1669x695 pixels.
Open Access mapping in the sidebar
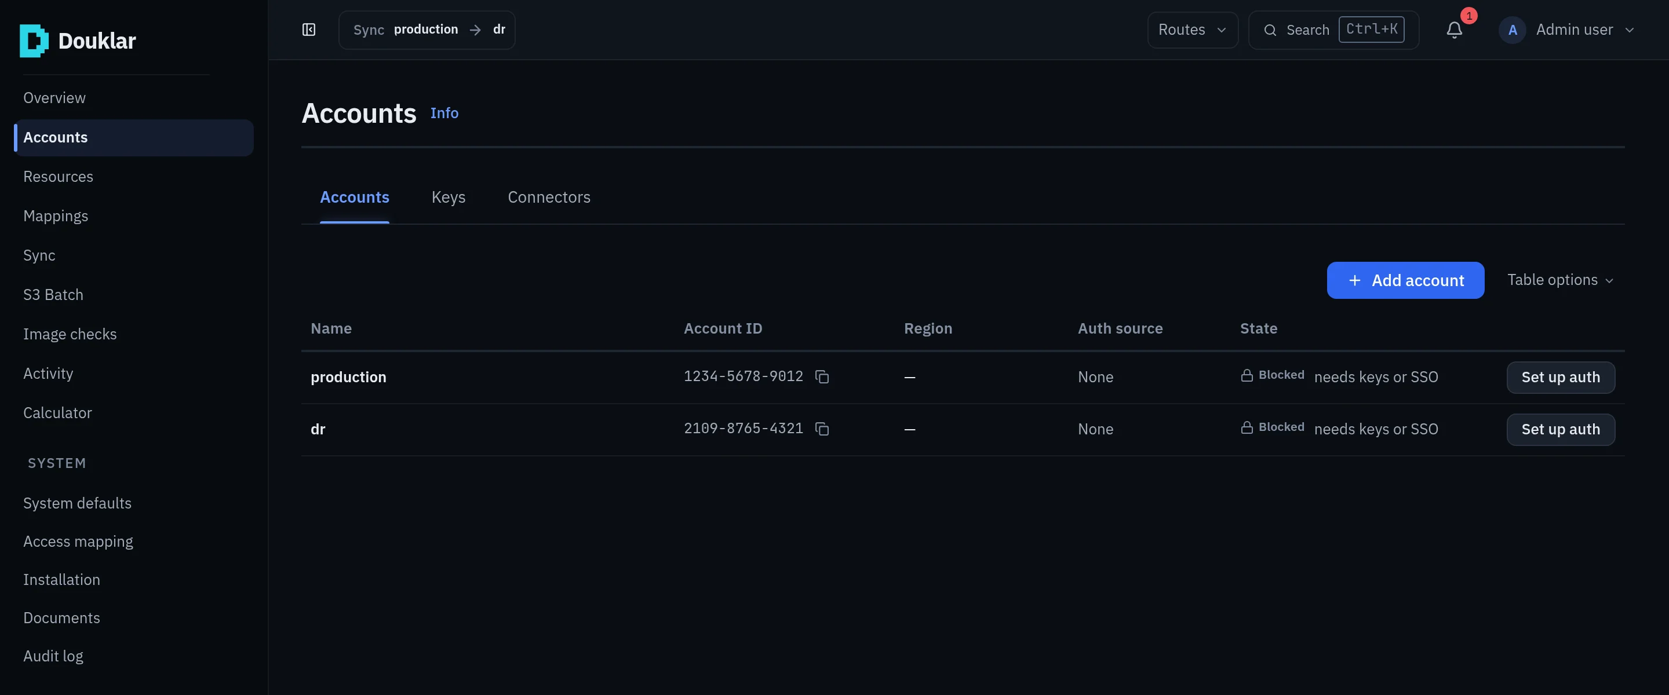78,542
